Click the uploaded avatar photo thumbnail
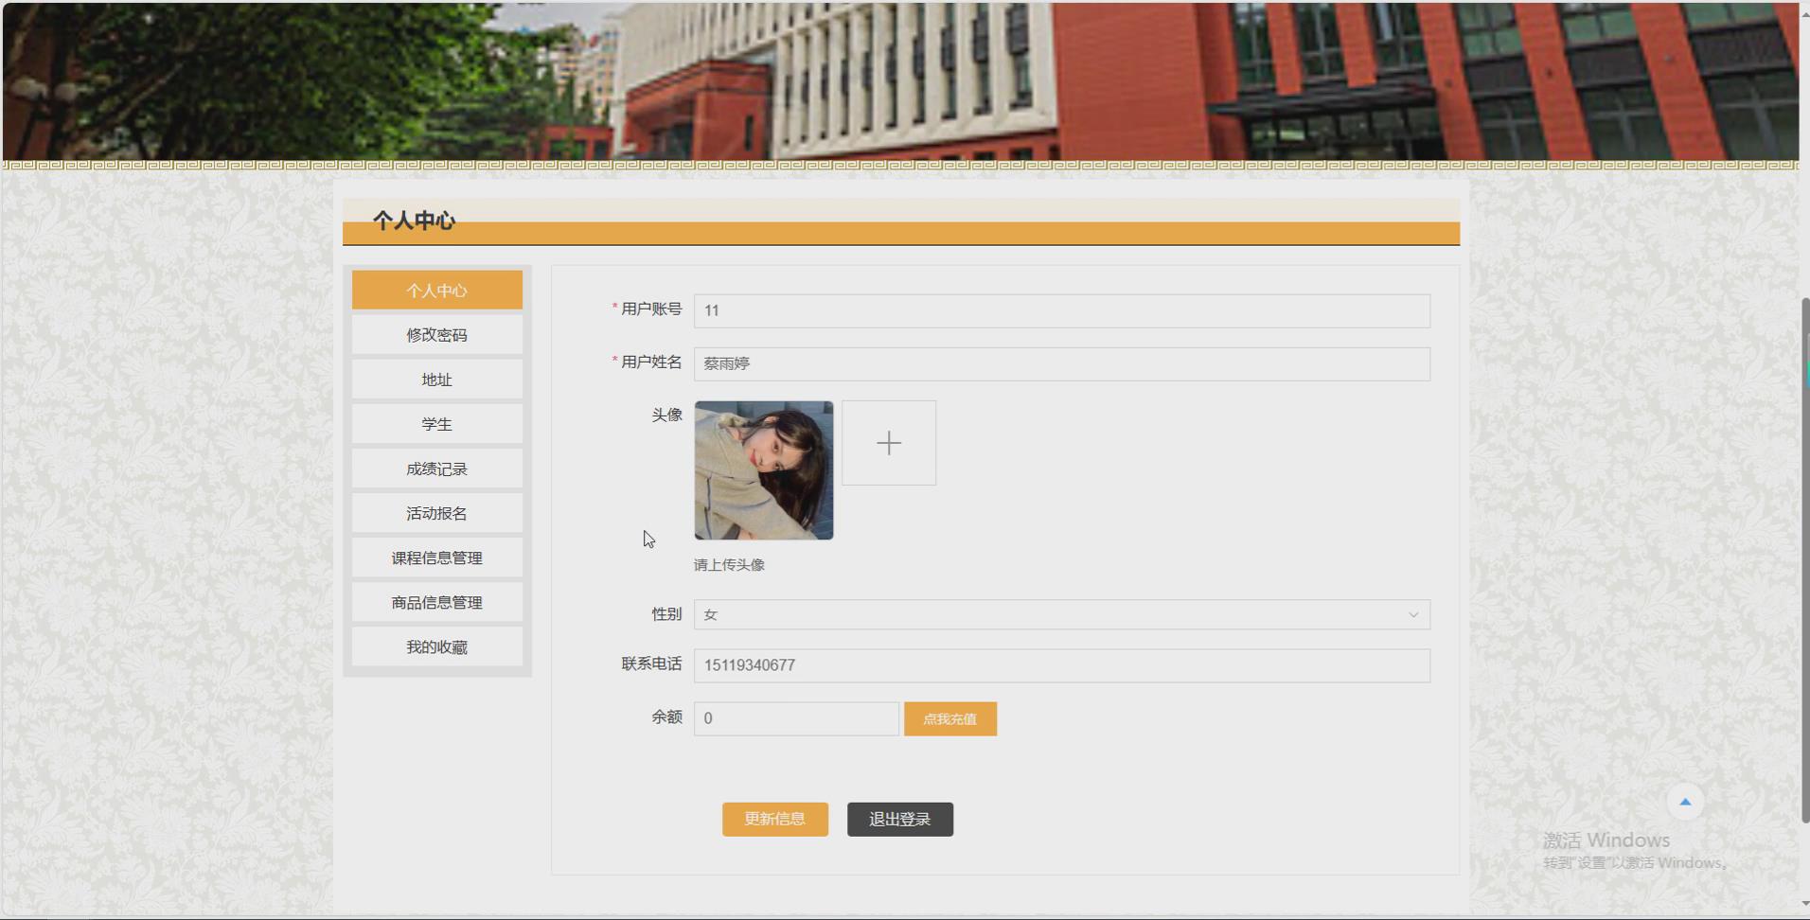The width and height of the screenshot is (1810, 920). 763,470
